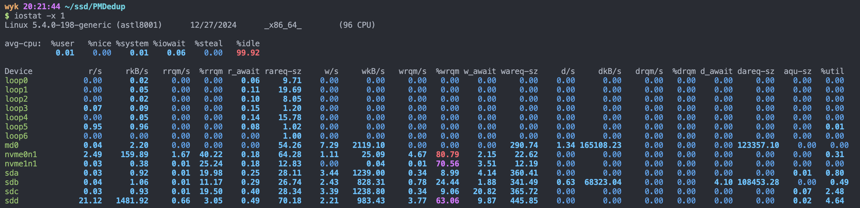860x208 pixels.
Task: Click the w_await column header
Action: (x=480, y=71)
